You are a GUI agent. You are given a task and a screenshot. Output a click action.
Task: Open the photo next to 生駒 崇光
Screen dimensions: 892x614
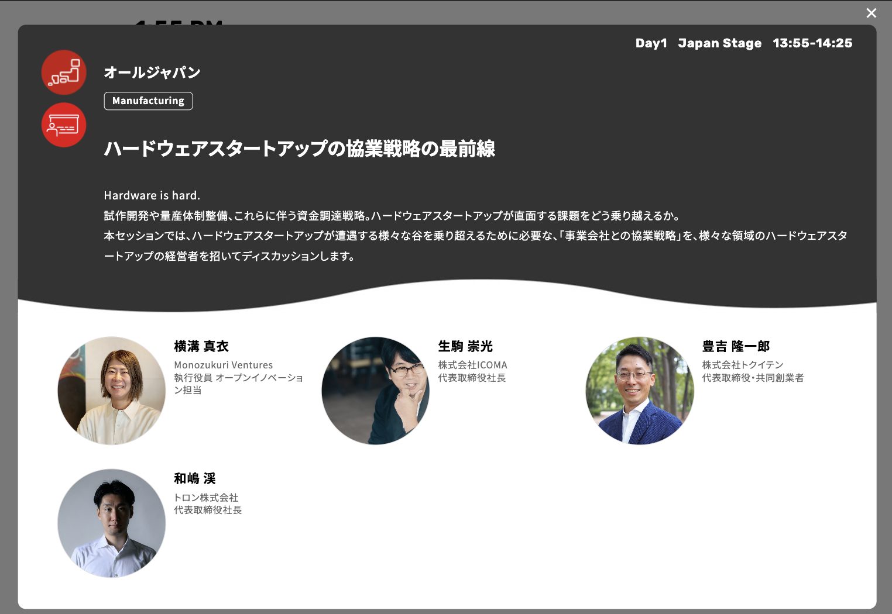pos(376,391)
